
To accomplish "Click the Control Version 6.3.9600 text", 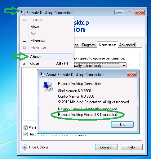I will coord(76,96).
